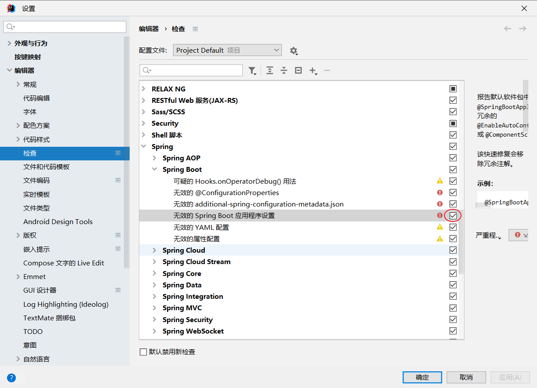Click the 应用(A) button
Viewport: 537px width, 388px height.
tap(510, 377)
